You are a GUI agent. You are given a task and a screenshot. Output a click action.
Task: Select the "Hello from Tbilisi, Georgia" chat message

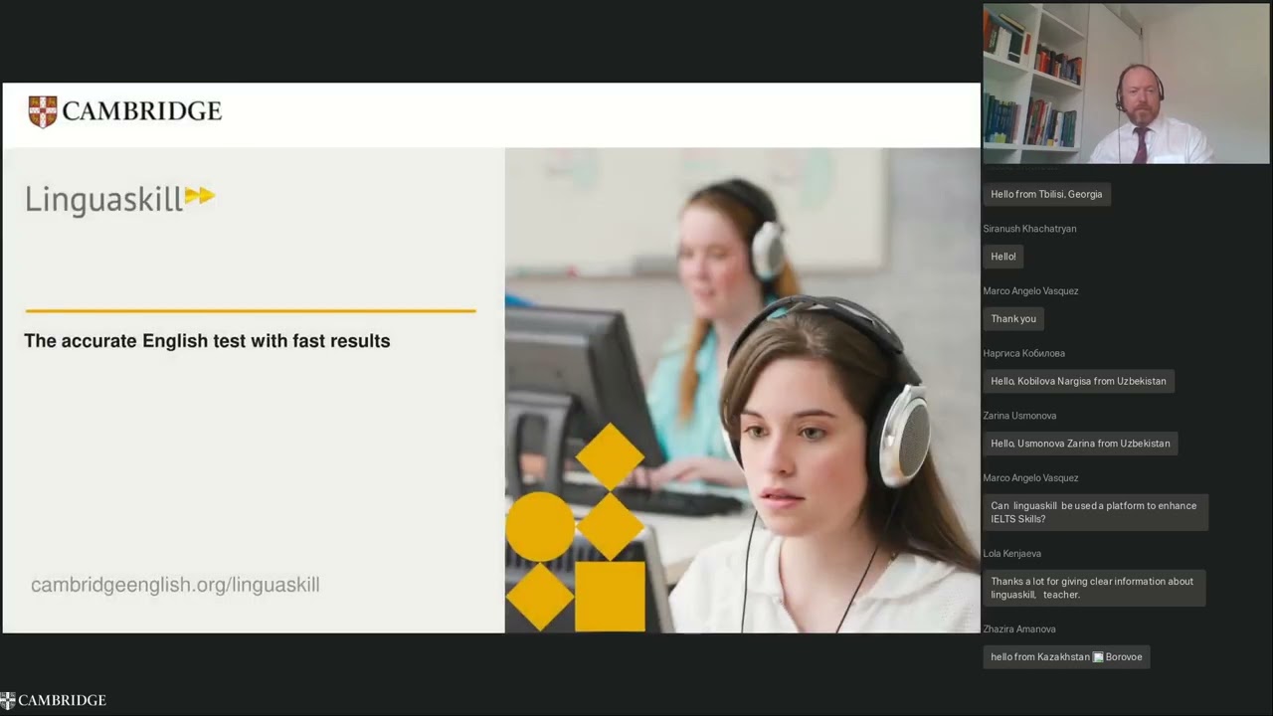pos(1046,195)
